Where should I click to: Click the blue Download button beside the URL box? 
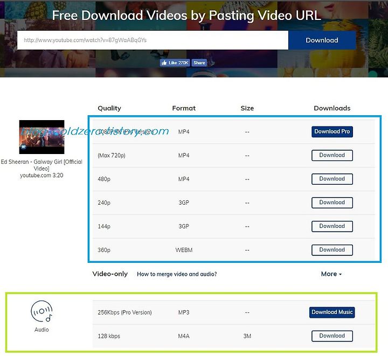click(322, 40)
